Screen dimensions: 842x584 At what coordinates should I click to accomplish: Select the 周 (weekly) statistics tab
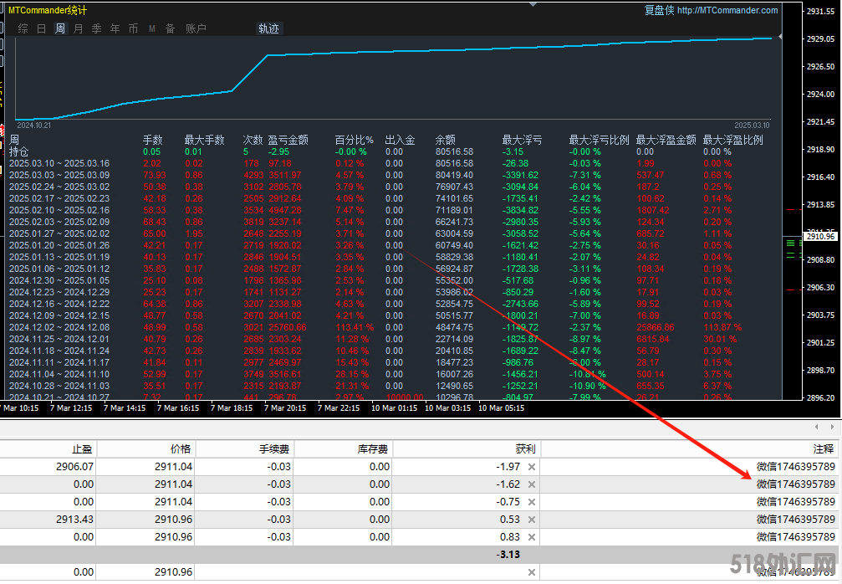click(x=60, y=28)
